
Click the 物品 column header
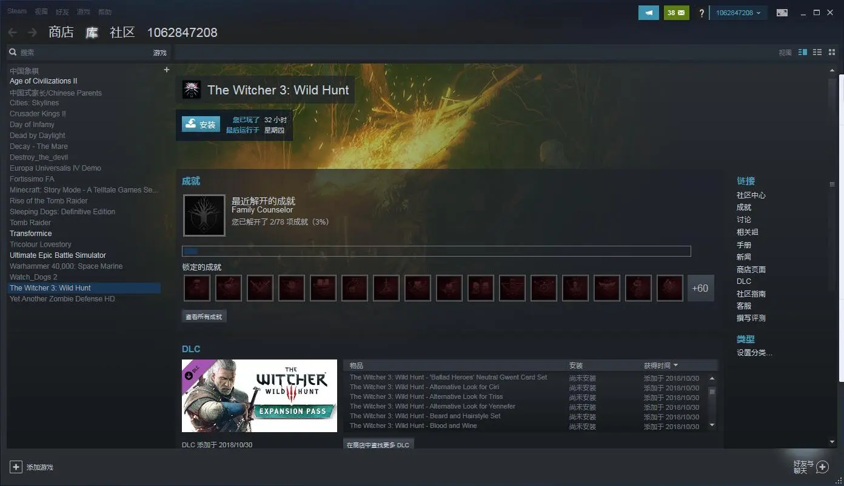[357, 366]
